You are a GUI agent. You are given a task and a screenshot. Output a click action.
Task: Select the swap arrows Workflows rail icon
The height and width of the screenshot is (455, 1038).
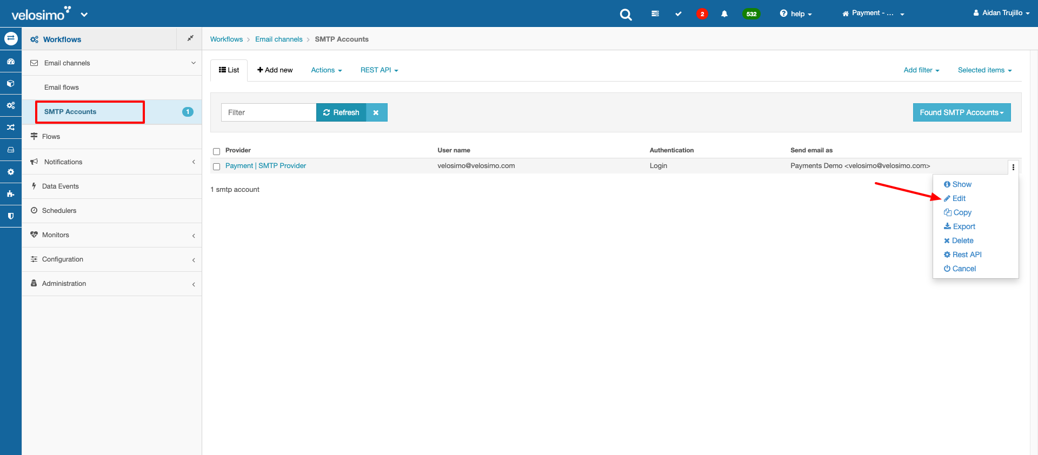point(11,39)
